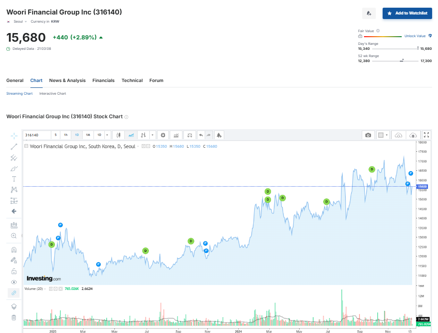Open the General tab
Image resolution: width=438 pixels, height=333 pixels.
(x=15, y=81)
